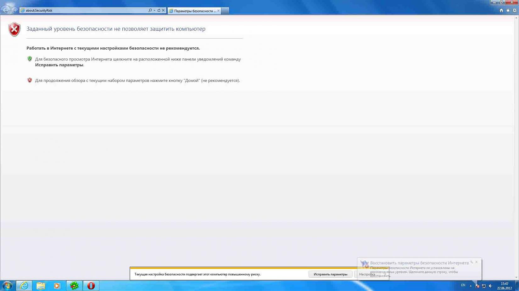Stop loading with the address bar X icon
The height and width of the screenshot is (291, 519).
[163, 10]
